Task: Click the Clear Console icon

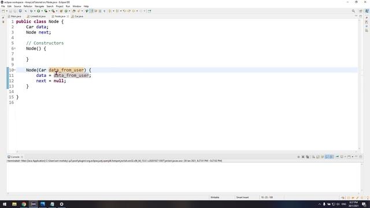Action: [x=313, y=157]
